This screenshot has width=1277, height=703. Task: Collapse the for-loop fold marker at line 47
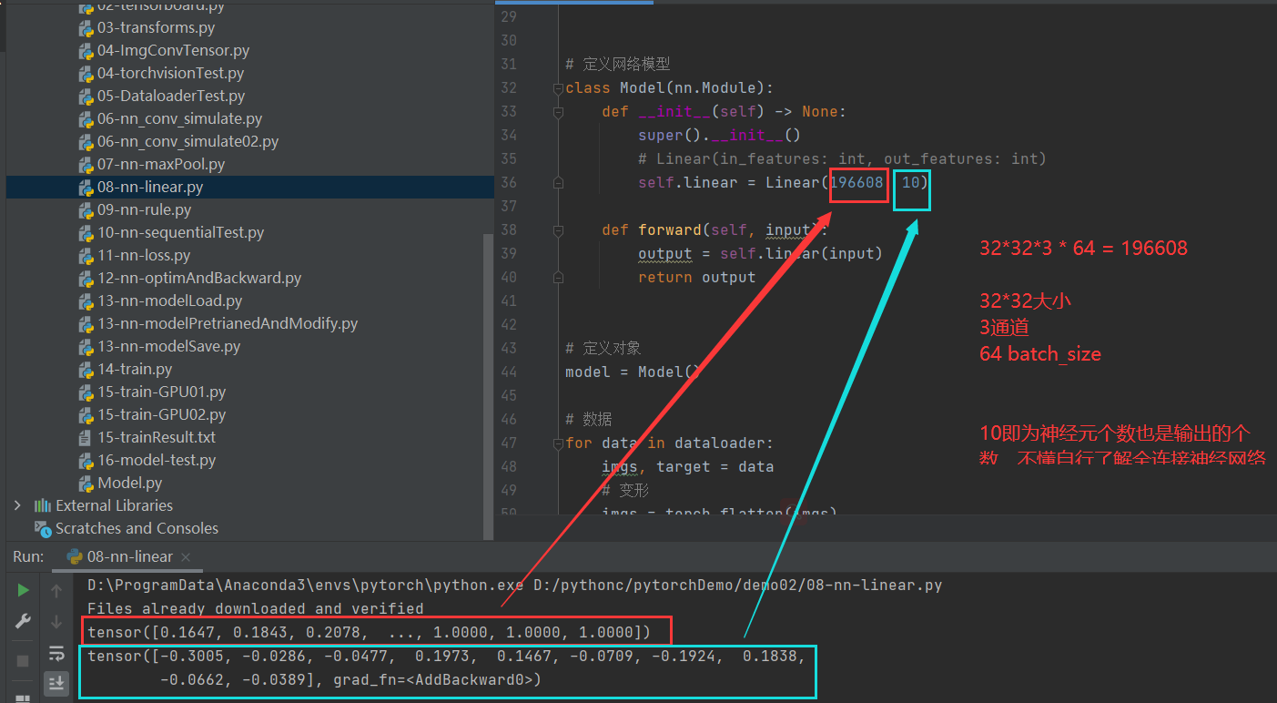point(557,443)
